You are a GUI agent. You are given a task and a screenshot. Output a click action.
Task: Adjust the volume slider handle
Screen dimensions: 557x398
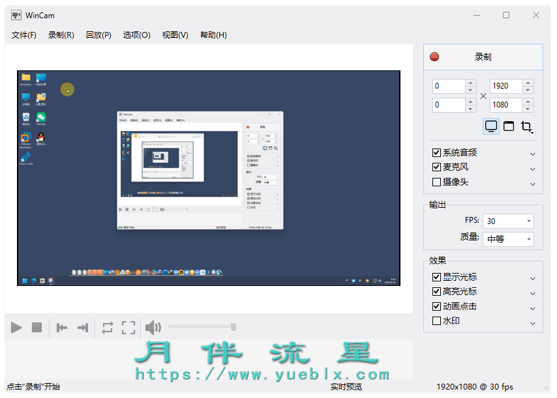(x=233, y=327)
